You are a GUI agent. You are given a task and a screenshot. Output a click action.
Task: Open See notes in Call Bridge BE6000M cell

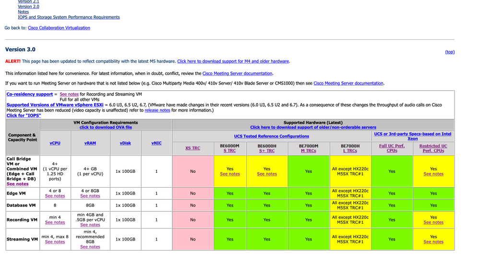tap(230, 174)
